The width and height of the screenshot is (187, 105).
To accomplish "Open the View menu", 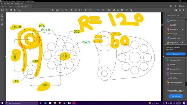I will [8, 3].
